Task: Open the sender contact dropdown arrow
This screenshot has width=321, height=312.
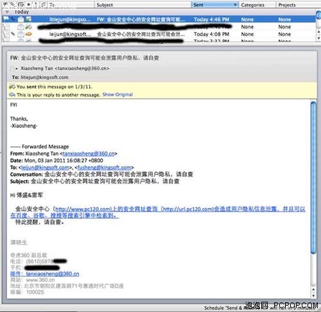Action: (17, 69)
